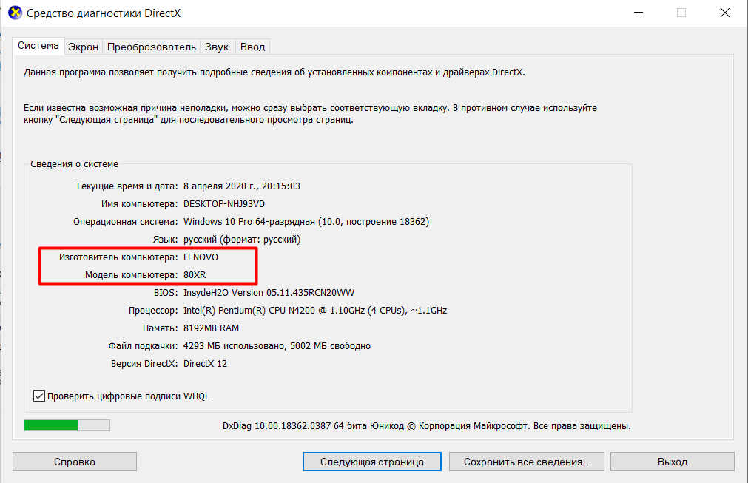Image resolution: width=748 pixels, height=483 pixels.
Task: Close the window with the X button
Action: pyautogui.click(x=724, y=13)
